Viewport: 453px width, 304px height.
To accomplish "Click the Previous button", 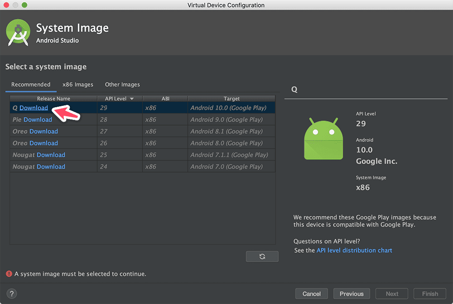I will click(x=352, y=294).
